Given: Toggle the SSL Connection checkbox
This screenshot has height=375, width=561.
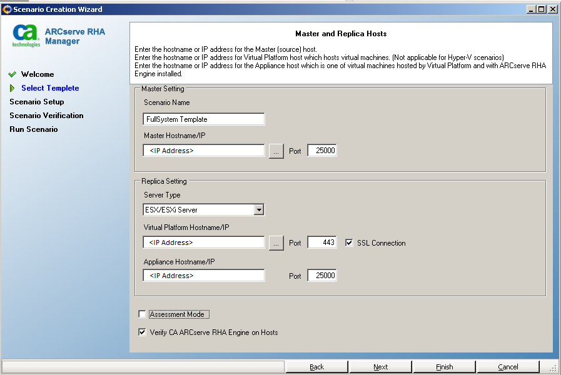Looking at the screenshot, I should coord(349,242).
